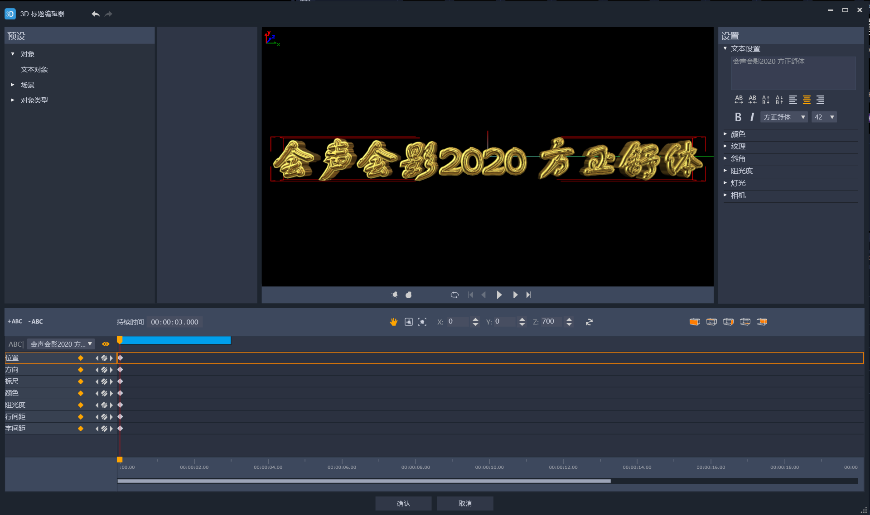Image resolution: width=870 pixels, height=515 pixels.
Task: Jump to the start of the preview
Action: tap(470, 295)
